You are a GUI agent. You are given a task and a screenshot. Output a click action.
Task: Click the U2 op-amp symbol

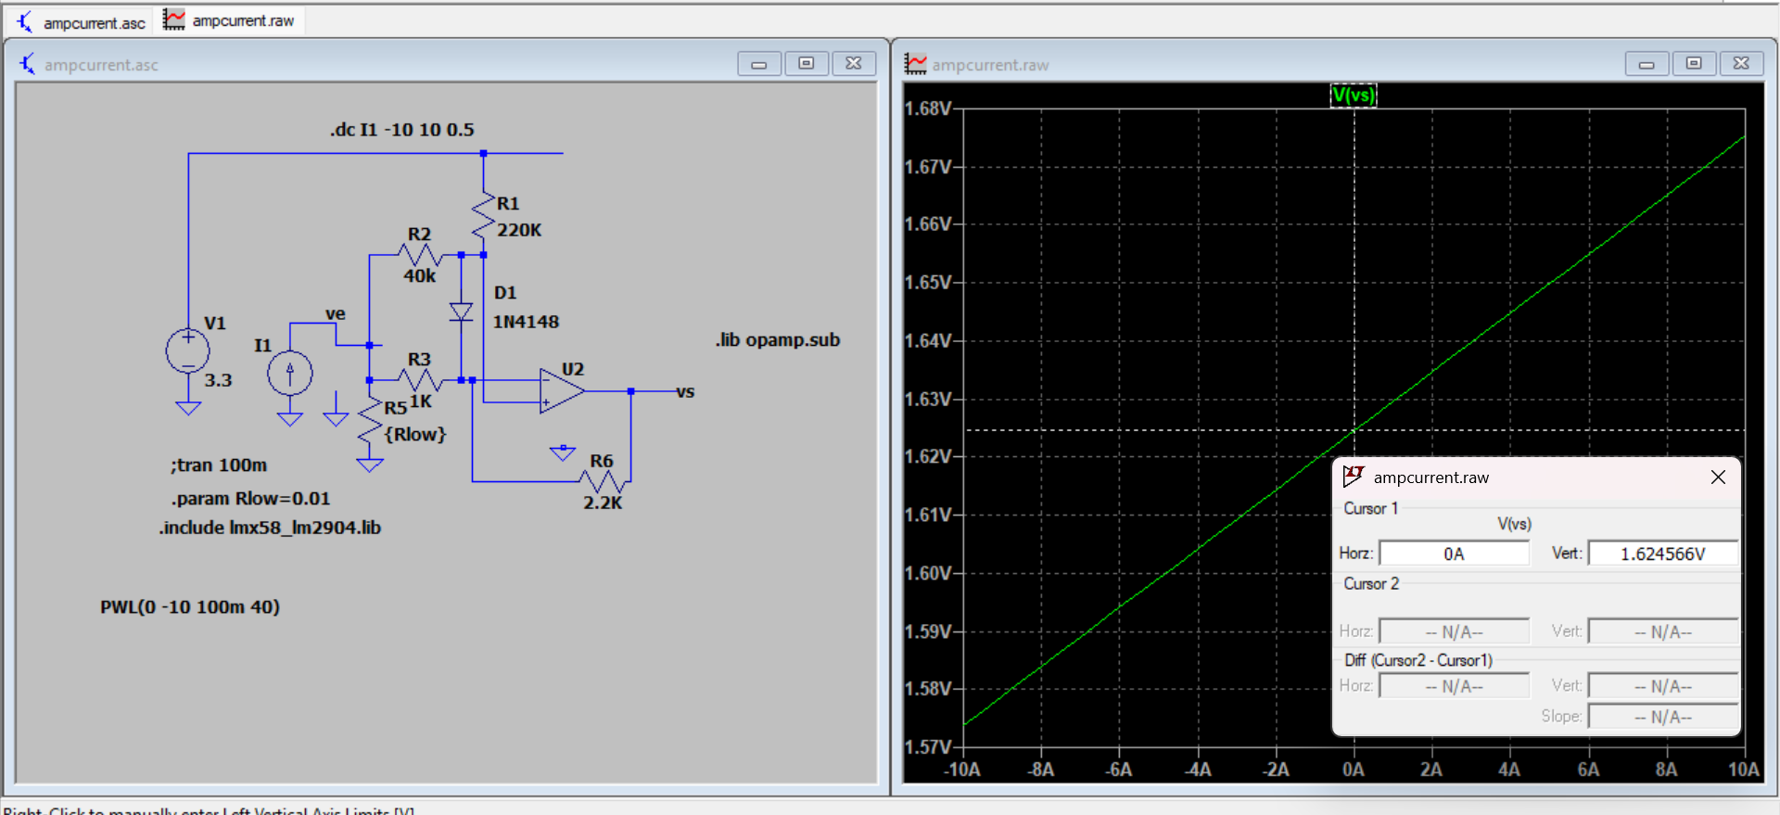(561, 391)
